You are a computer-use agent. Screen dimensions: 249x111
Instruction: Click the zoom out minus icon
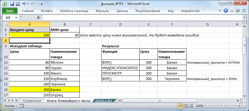pos(207,106)
